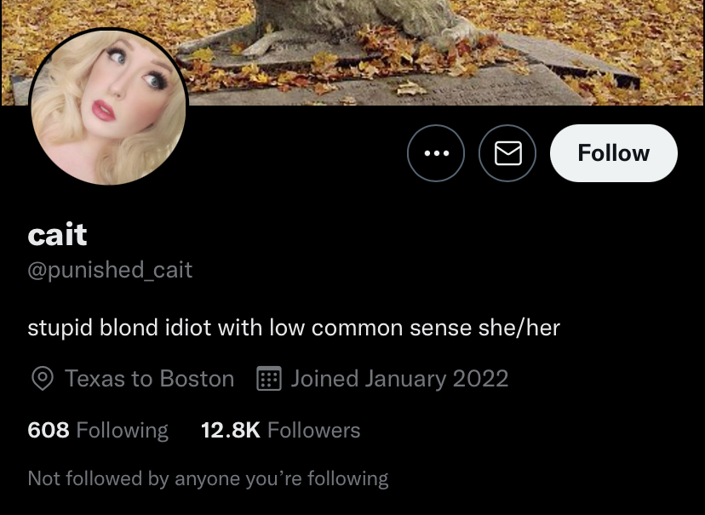Click the word Following label
The height and width of the screenshot is (515, 705).
(123, 431)
